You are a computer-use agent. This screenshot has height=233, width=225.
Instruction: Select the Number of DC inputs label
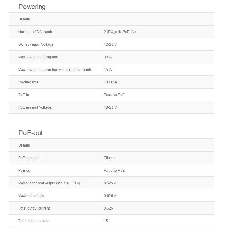[35, 32]
